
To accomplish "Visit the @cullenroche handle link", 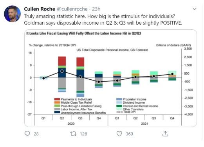I will (x=72, y=9).
